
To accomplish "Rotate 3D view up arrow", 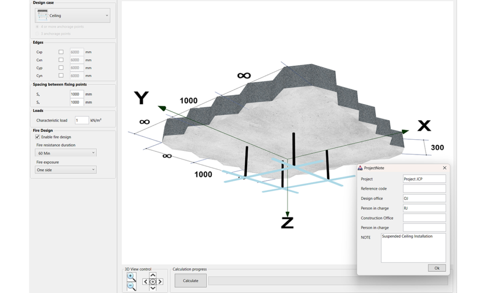I will coord(153,275).
